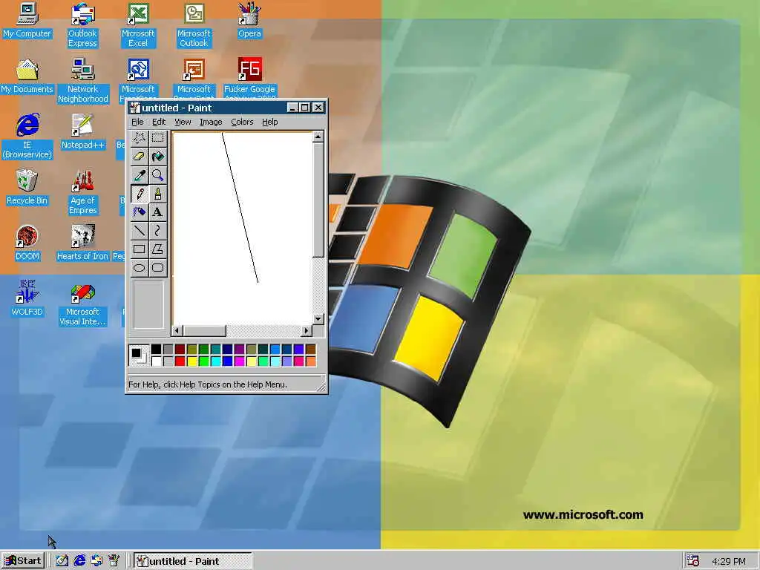The image size is (760, 570).
Task: Launch Internet Explorer from Quick Launch
Action: (79, 561)
